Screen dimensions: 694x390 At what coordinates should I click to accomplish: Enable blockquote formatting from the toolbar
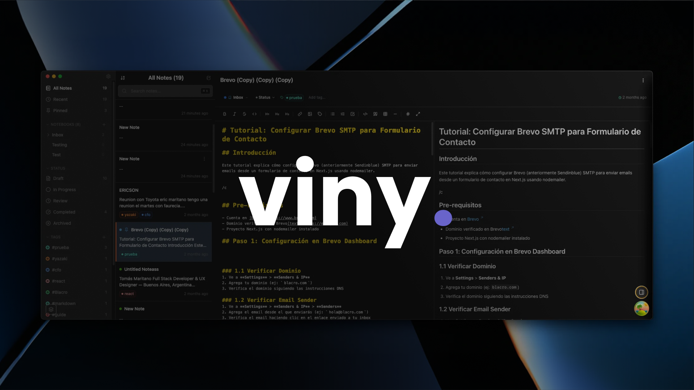[375, 114]
